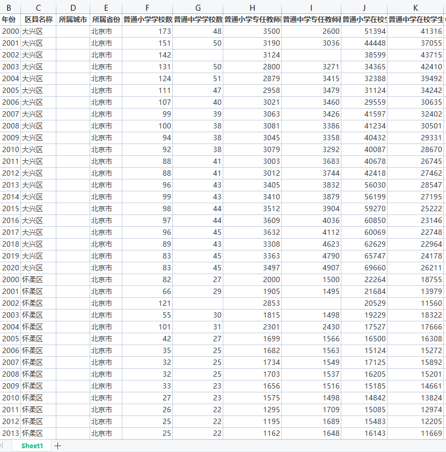Select column K header
Image resolution: width=446 pixels, height=452 pixels.
pyautogui.click(x=416, y=8)
